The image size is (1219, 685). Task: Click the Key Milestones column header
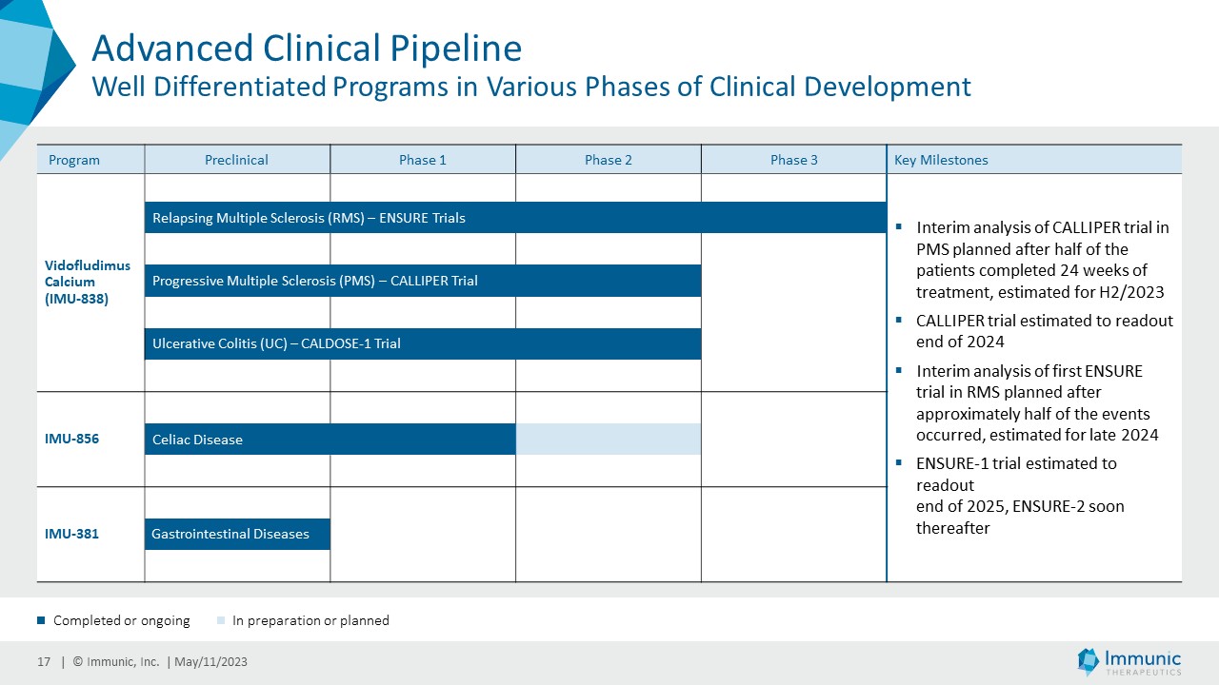coord(941,160)
